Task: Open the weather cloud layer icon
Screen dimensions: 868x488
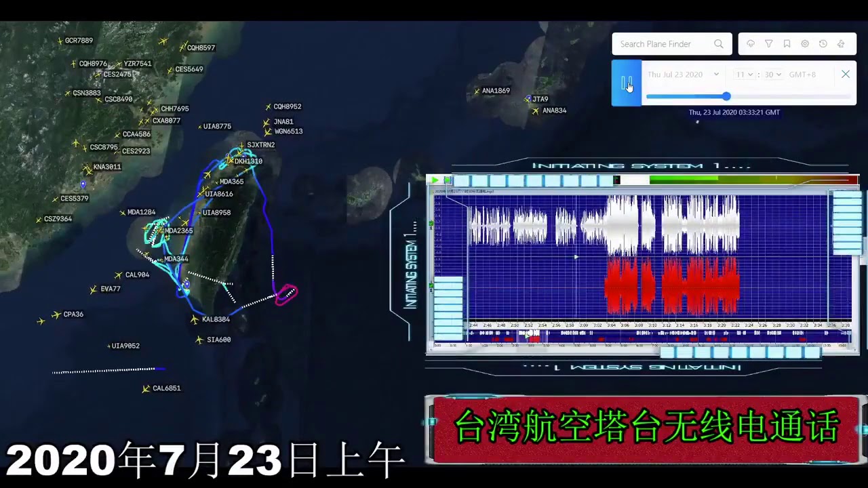Action: (751, 44)
